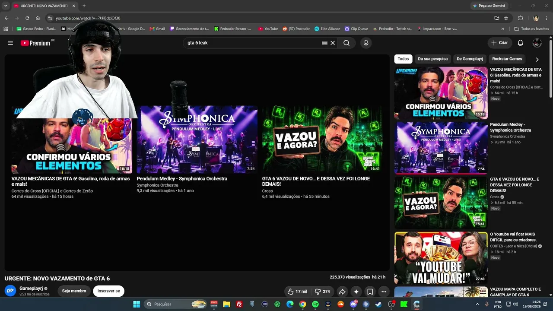Image resolution: width=553 pixels, height=311 pixels.
Task: Open YouTube notifications bell
Action: click(x=521, y=43)
